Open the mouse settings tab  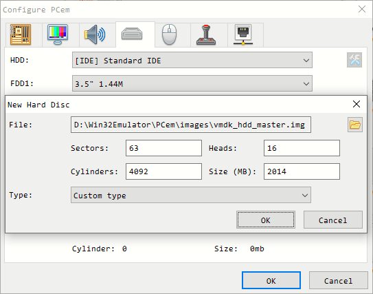170,34
